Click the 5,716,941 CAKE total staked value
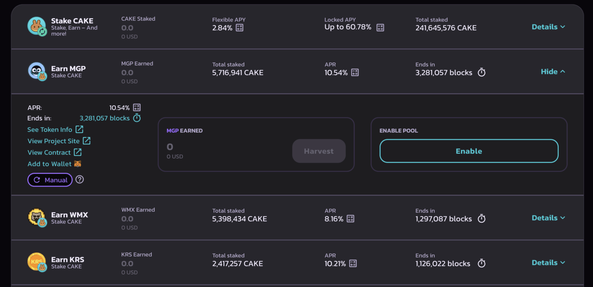This screenshot has width=593, height=287. click(x=238, y=73)
